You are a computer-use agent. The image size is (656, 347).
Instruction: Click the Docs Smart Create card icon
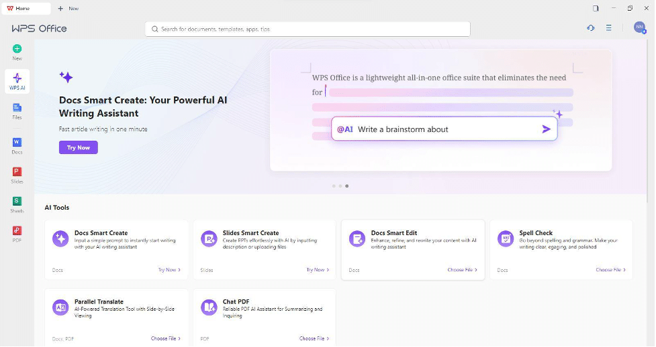[x=60, y=239]
